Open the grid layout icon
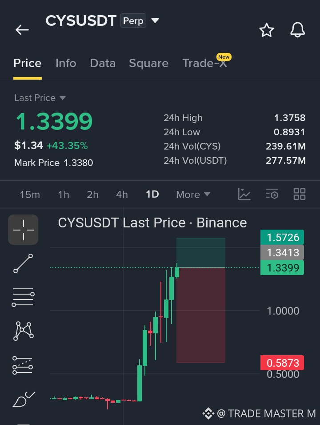Image resolution: width=320 pixels, height=425 pixels. [x=300, y=194]
